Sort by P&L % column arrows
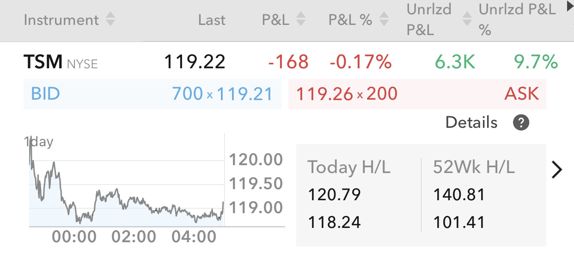Screen dimensions: 574x263 (x=383, y=20)
